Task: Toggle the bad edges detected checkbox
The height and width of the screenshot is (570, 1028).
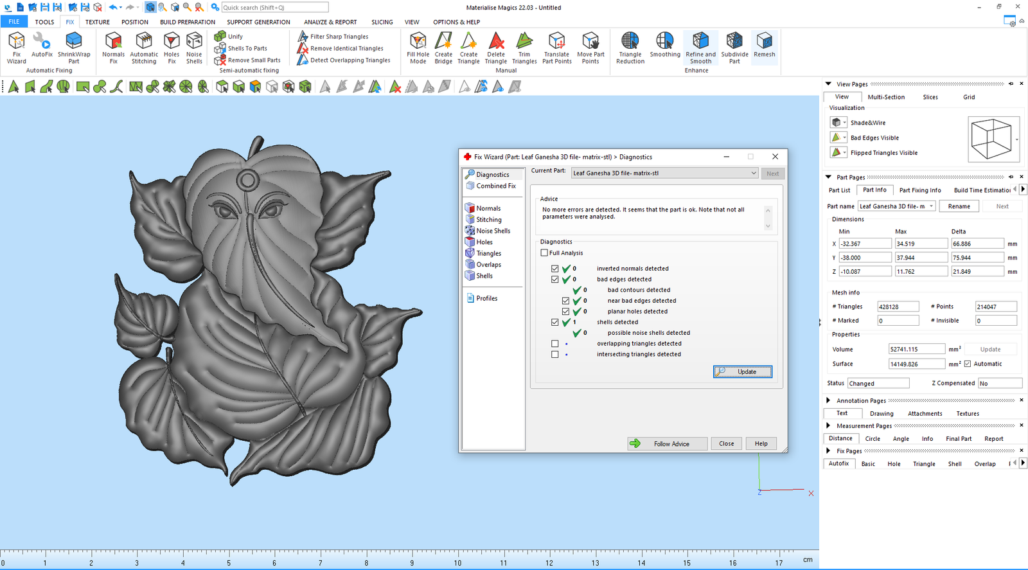Action: click(x=555, y=280)
